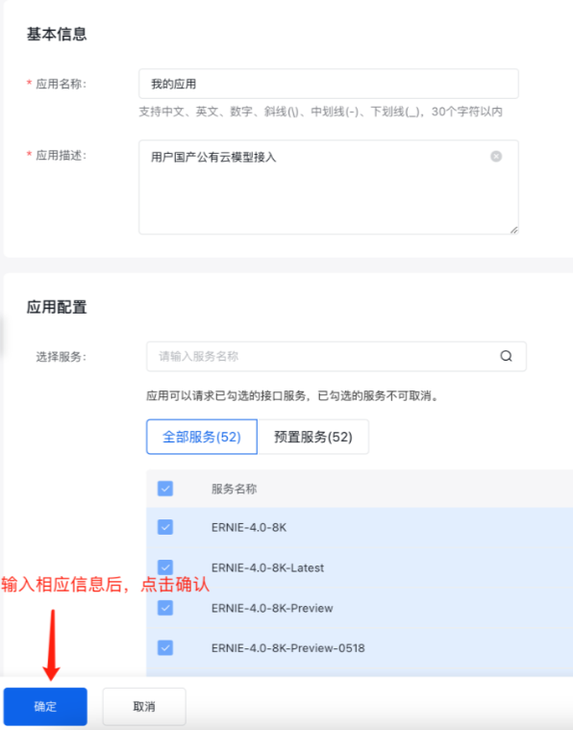Toggle the select-all checkbox beside 服务名称

[165, 489]
